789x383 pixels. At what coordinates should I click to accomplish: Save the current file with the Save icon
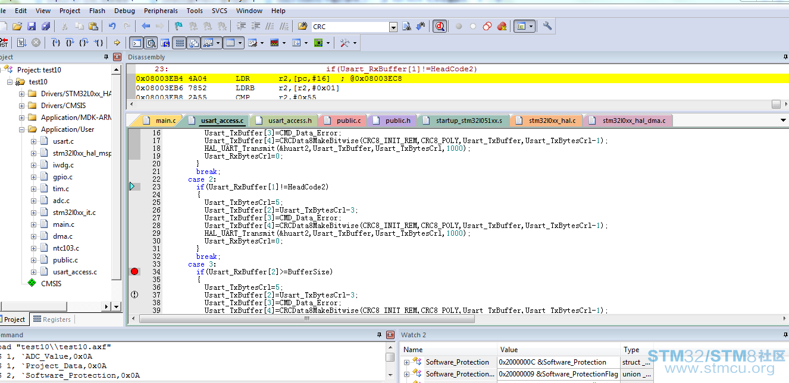coord(32,26)
